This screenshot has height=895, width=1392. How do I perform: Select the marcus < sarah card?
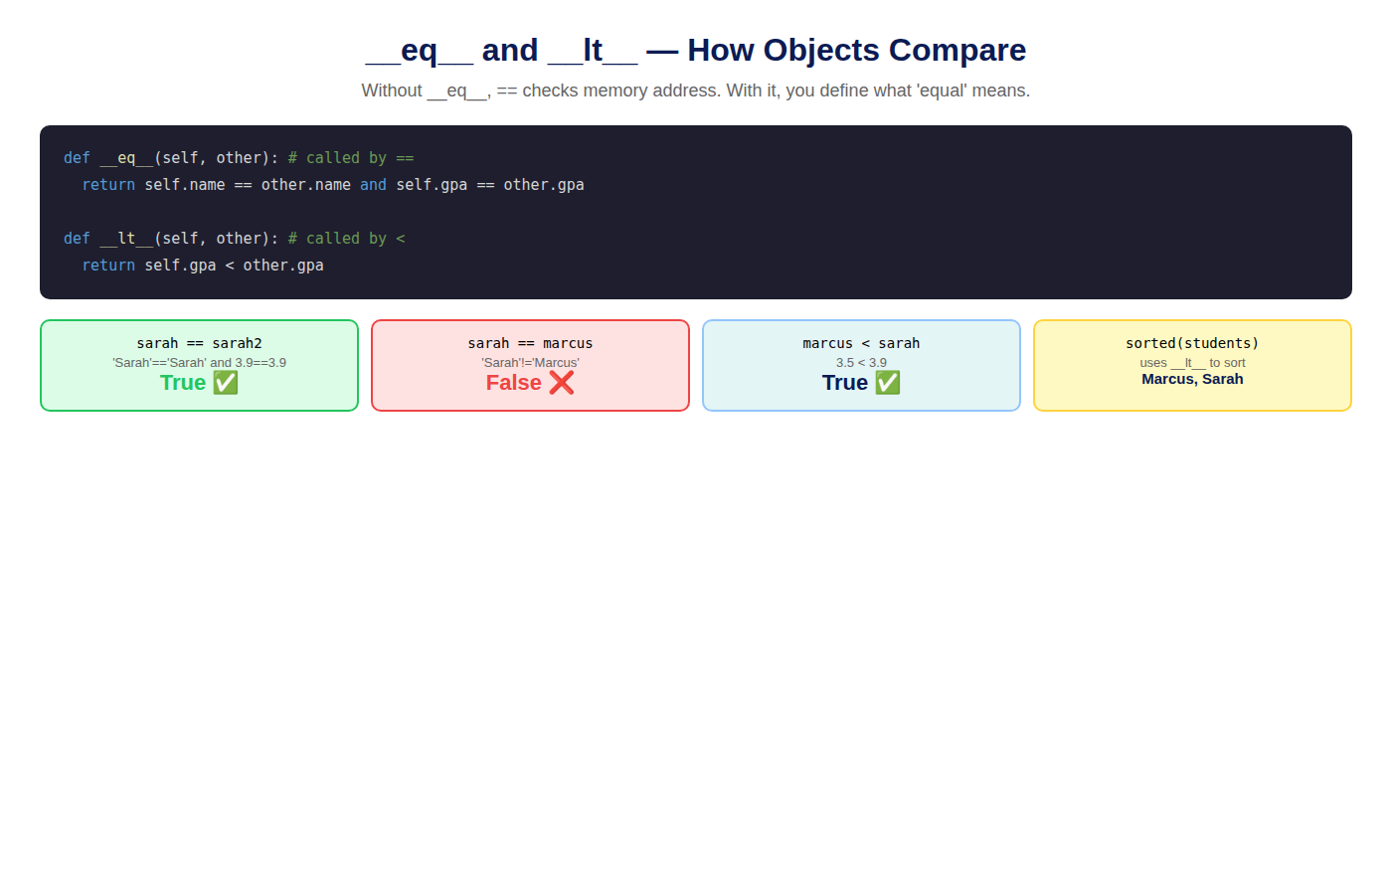tap(861, 365)
